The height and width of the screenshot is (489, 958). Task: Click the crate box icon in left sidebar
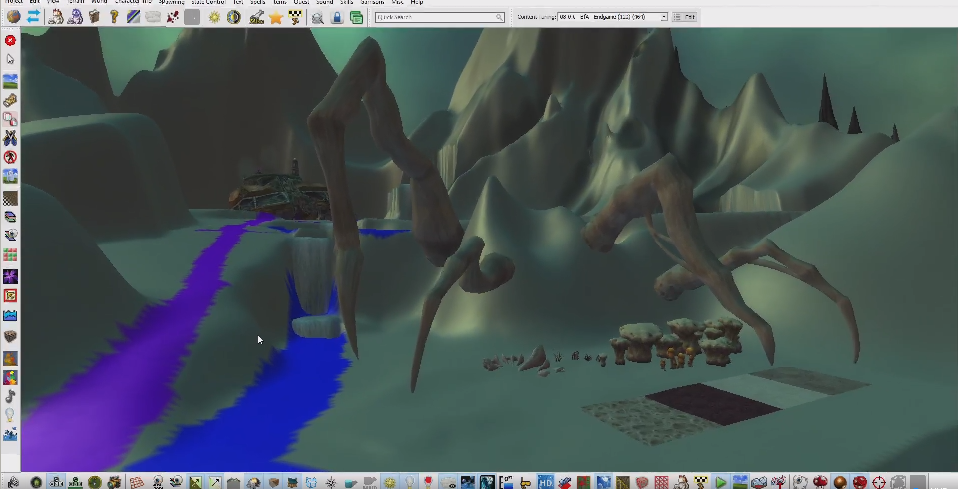pyautogui.click(x=10, y=337)
